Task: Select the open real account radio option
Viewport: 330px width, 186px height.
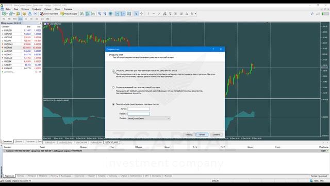Action: tap(113, 87)
